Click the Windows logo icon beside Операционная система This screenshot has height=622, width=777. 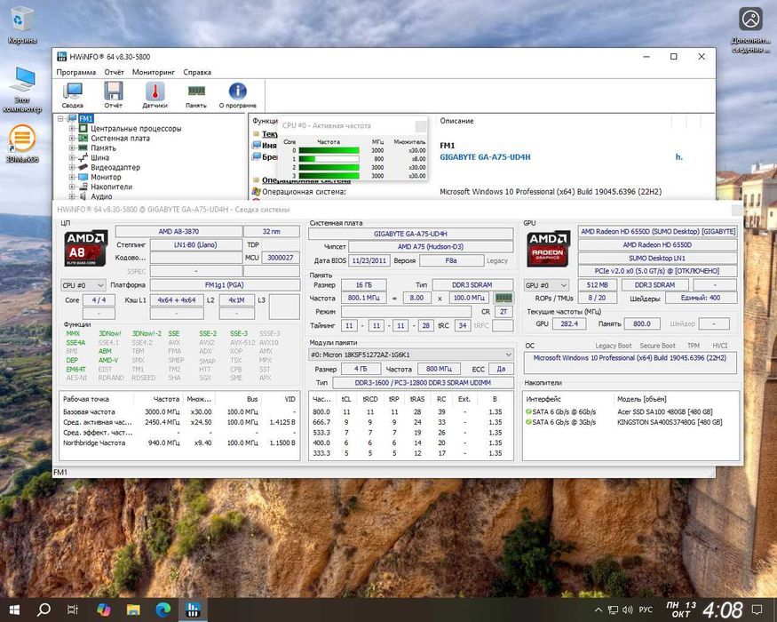pyautogui.click(x=257, y=191)
